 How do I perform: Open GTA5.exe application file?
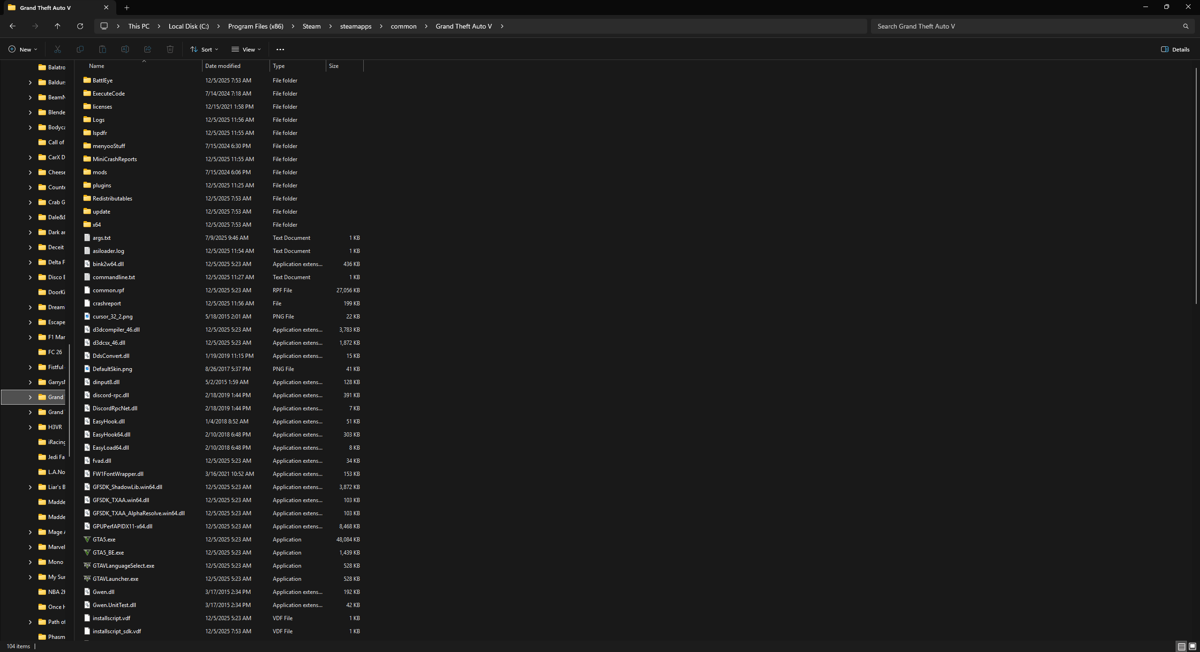tap(104, 540)
